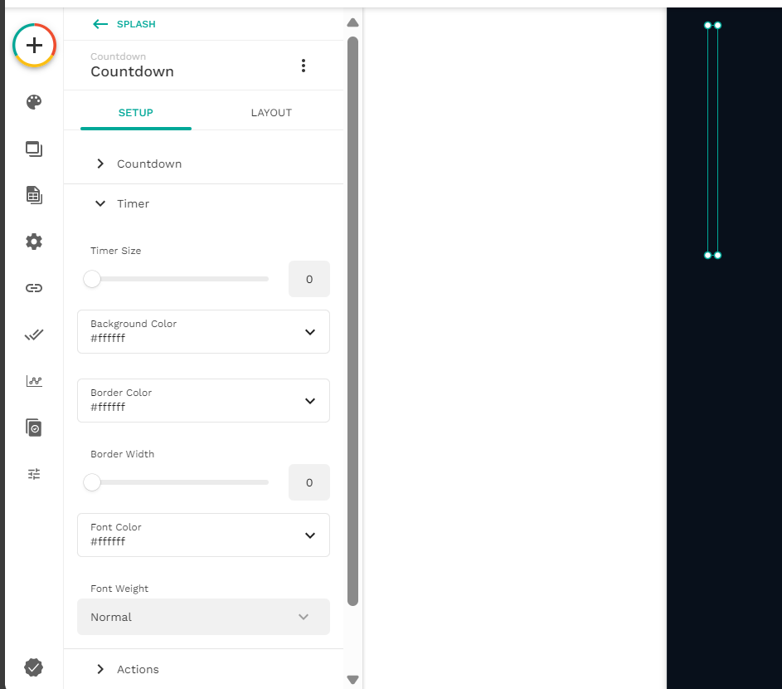This screenshot has height=689, width=782.
Task: Open the copy-with-checkmark icon in sidebar
Action: (x=34, y=428)
